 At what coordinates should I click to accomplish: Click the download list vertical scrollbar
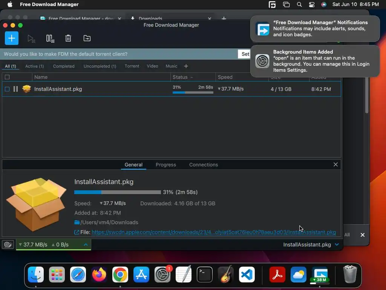click(x=367, y=95)
